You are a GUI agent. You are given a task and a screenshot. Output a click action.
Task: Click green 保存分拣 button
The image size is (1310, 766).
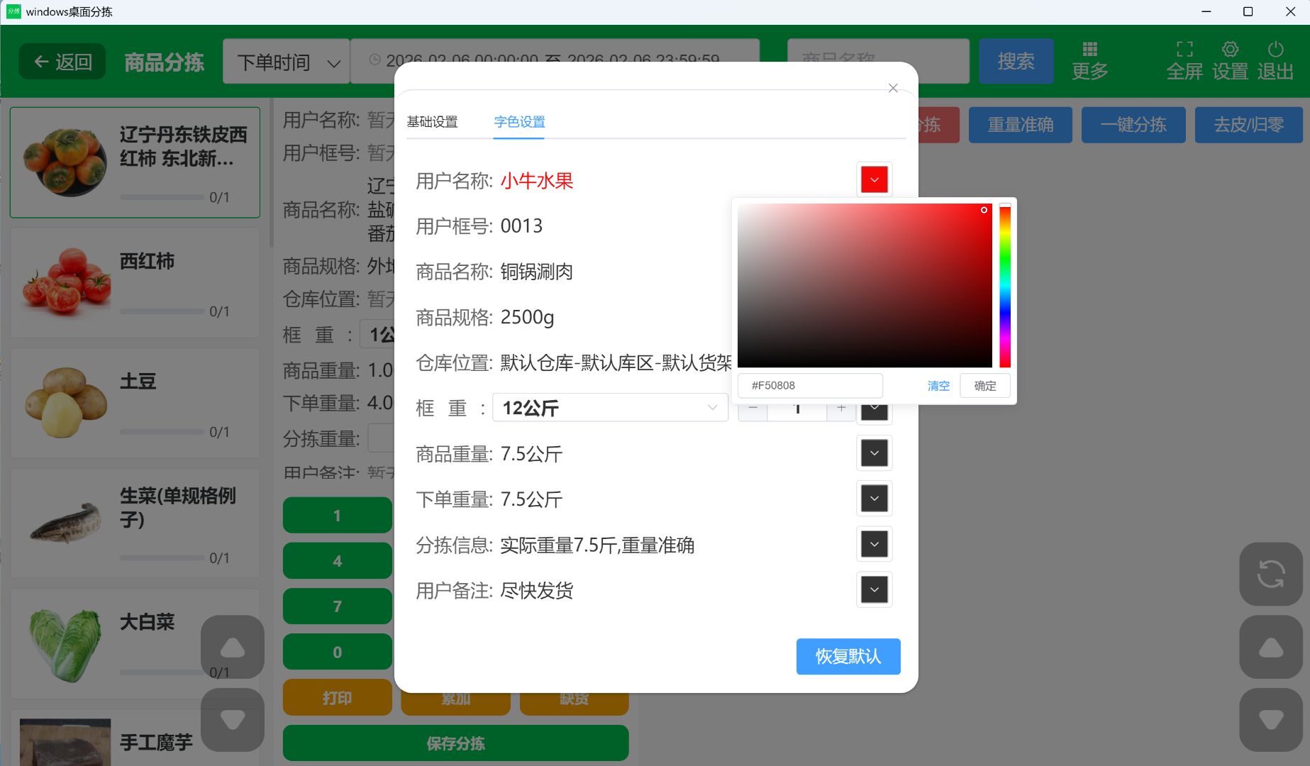point(455,743)
